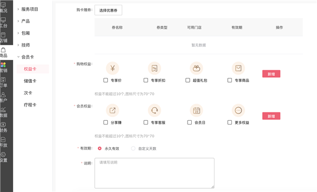This screenshot has height=192, width=317.
Task: Click the 券类型 column header
Action: tap(162, 27)
